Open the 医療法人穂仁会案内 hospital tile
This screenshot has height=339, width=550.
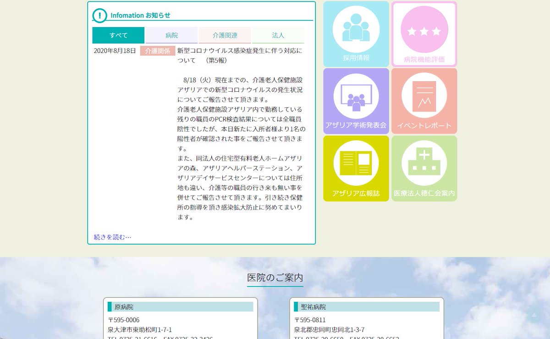424,168
